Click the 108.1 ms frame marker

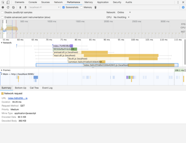[x=179, y=70]
